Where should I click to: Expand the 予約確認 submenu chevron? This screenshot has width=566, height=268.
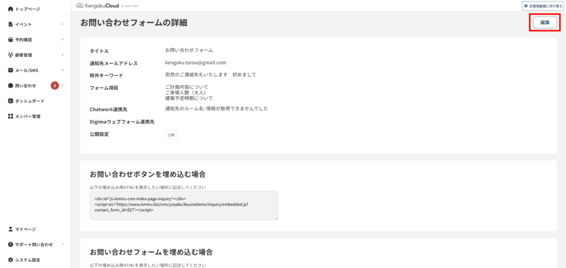[x=62, y=40]
